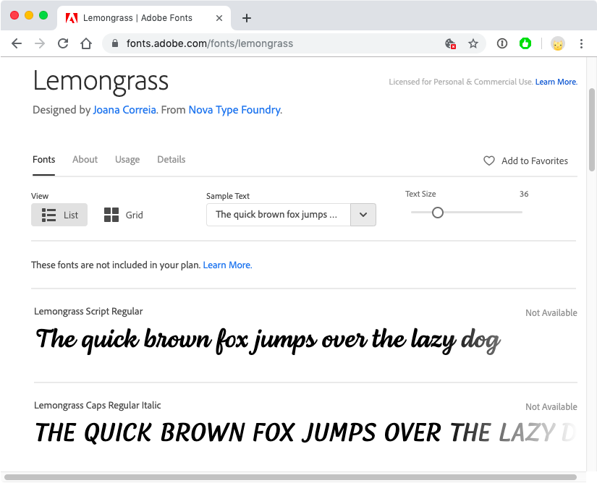Switch to List view
Viewport: 597px width, 483px height.
coord(59,215)
